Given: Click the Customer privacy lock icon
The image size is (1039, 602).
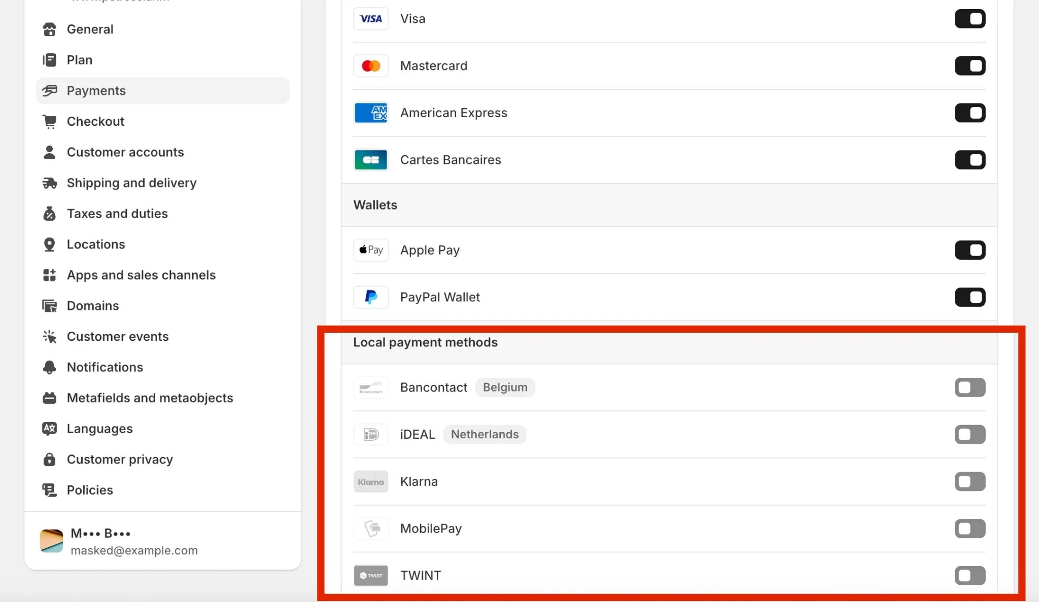Looking at the screenshot, I should [50, 459].
